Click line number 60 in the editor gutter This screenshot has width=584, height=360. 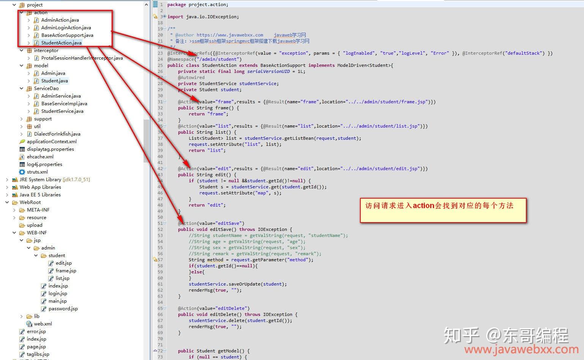160,278
